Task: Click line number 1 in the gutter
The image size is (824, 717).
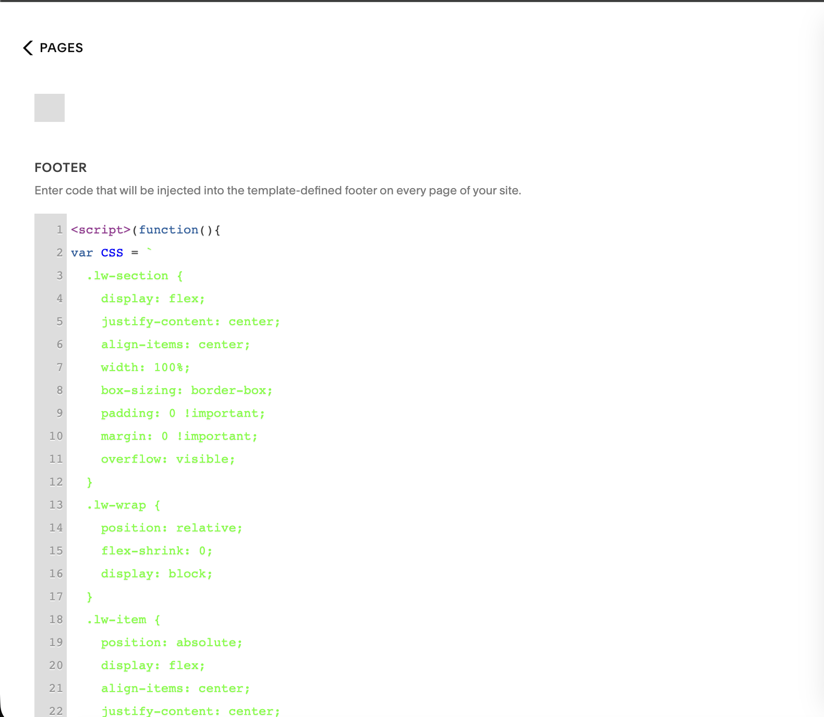Action: (x=59, y=230)
